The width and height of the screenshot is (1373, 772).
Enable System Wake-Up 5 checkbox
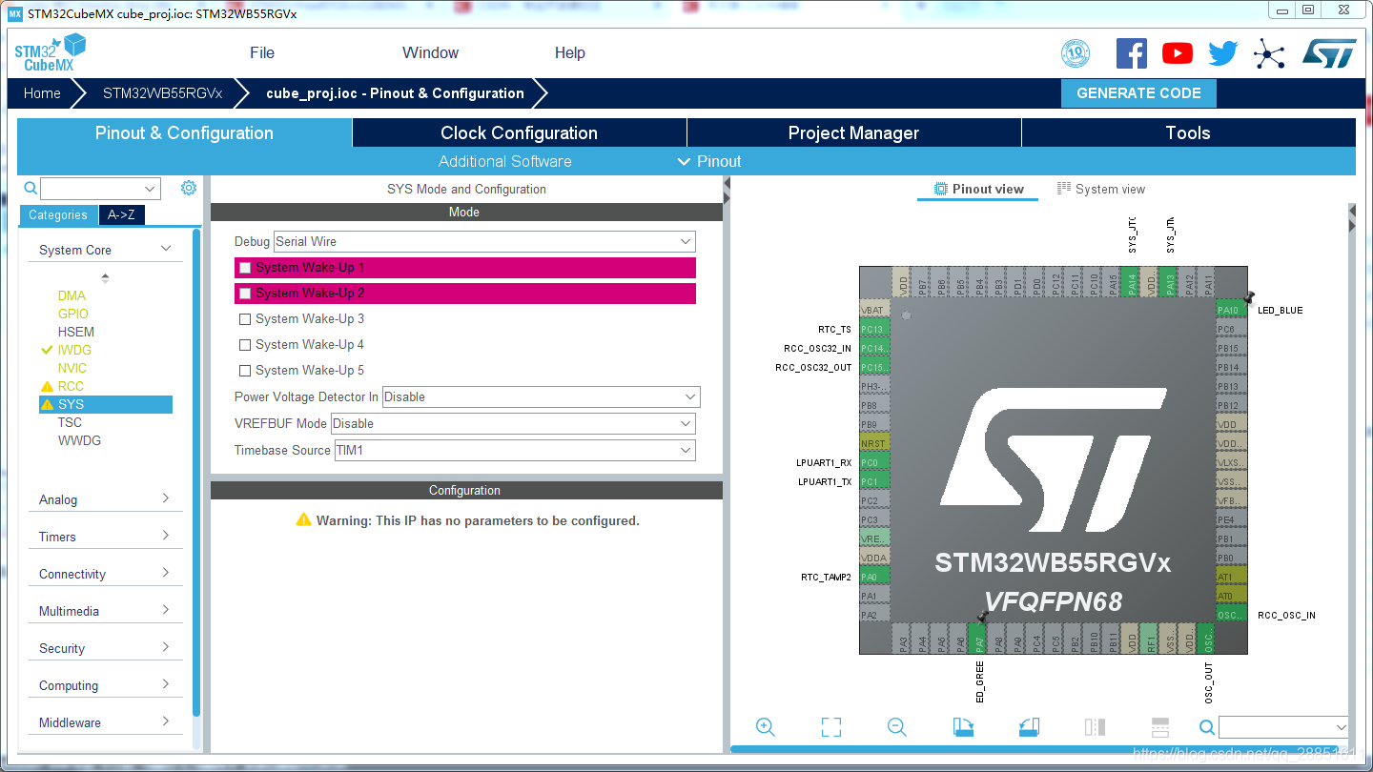pos(245,371)
